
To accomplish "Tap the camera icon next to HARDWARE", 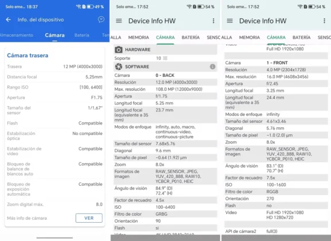I will pyautogui.click(x=118, y=50).
